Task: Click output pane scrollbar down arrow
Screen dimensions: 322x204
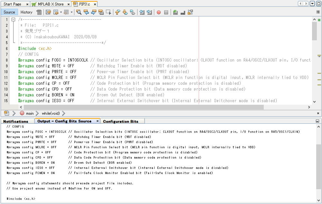Action: (318, 200)
